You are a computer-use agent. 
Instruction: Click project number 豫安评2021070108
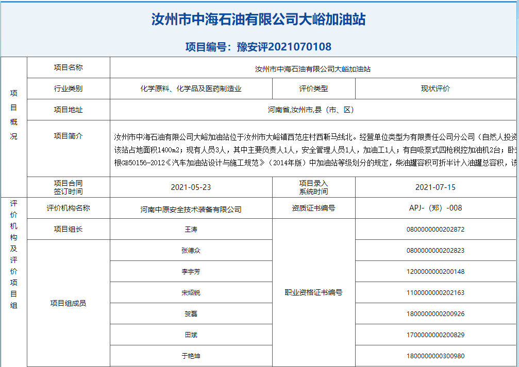pos(259,47)
